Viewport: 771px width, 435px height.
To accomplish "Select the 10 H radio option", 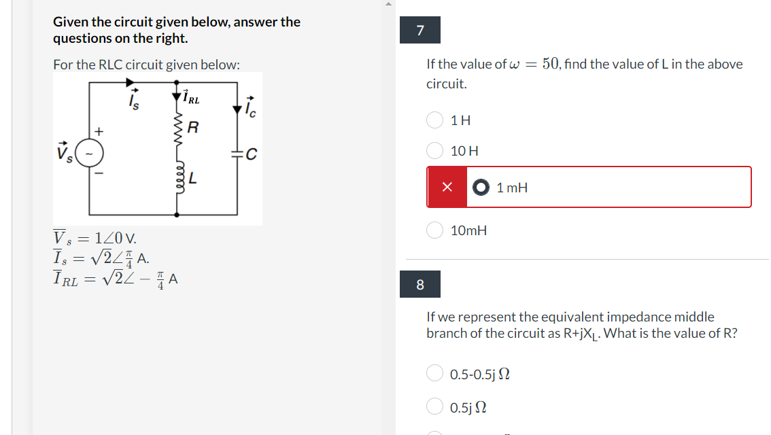I will [434, 150].
